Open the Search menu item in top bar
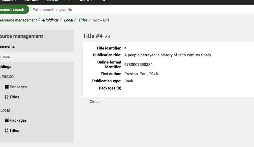The width and height of the screenshot is (254, 147). click(x=53, y=1)
